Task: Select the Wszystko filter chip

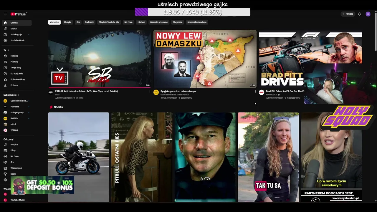Action: click(54, 22)
